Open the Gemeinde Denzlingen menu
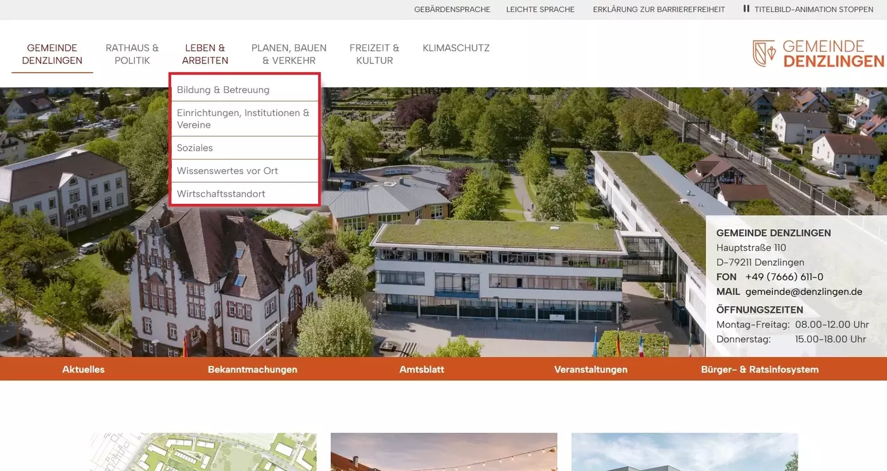The width and height of the screenshot is (887, 471). coord(52,54)
